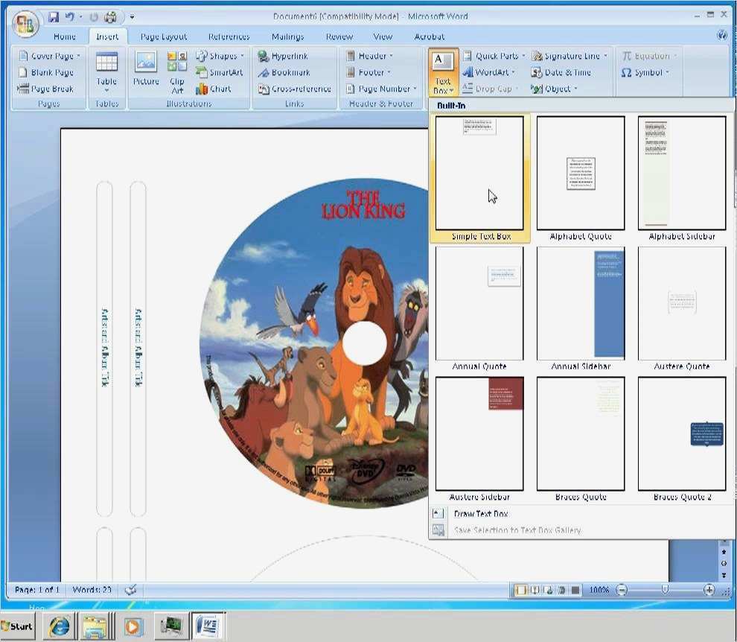
Task: Open the Table dropdown menu
Action: point(106,73)
